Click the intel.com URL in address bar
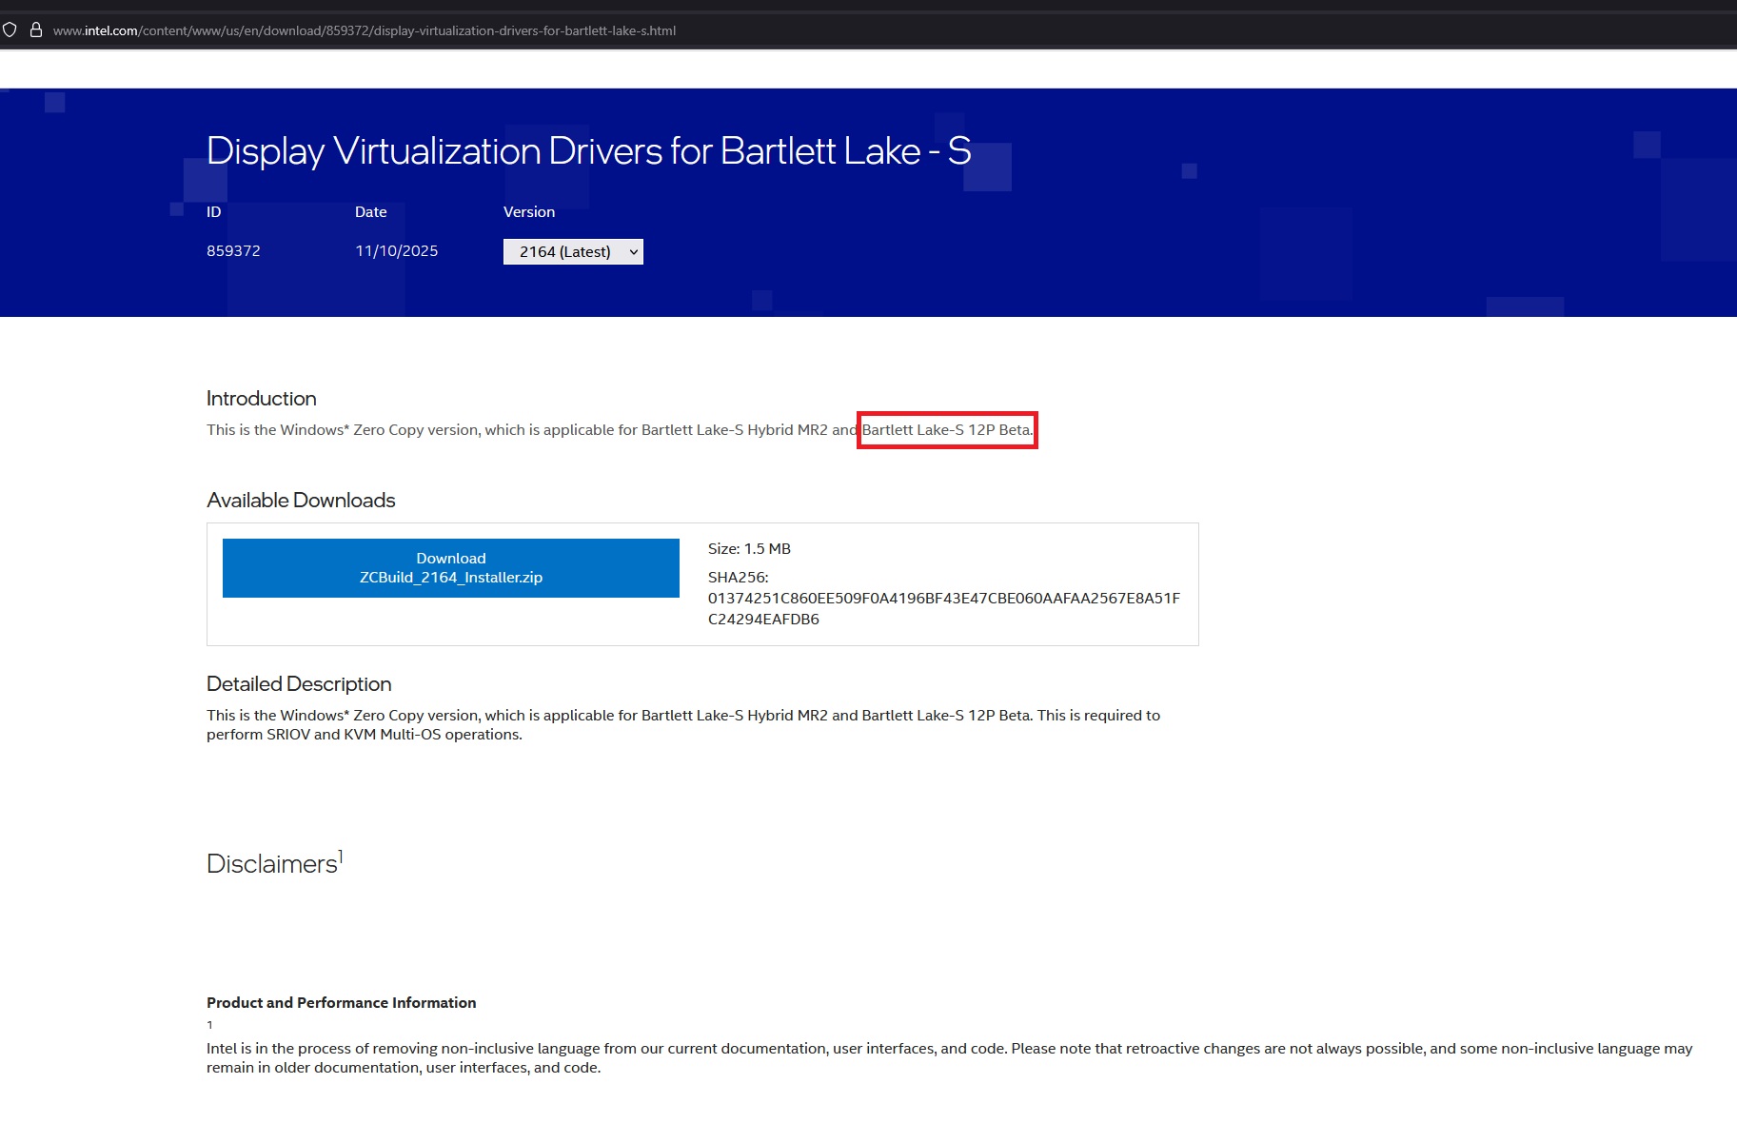This screenshot has height=1123, width=1737. (365, 30)
